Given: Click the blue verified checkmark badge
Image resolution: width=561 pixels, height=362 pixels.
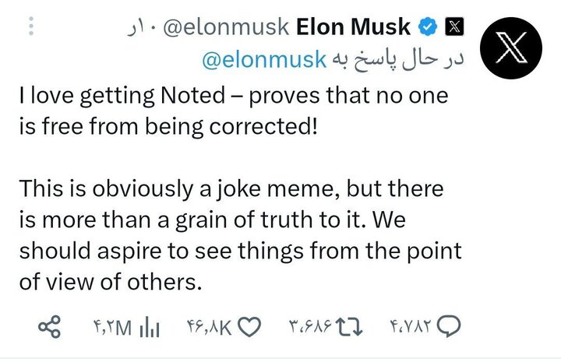Looking at the screenshot, I should click(427, 28).
